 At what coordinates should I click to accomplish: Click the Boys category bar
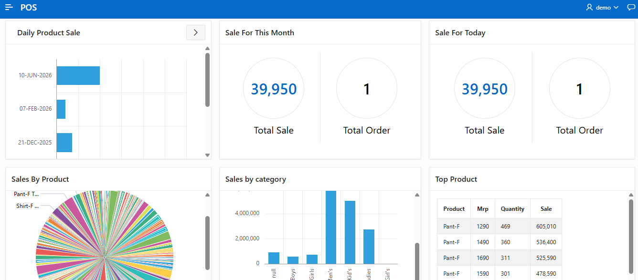click(293, 260)
